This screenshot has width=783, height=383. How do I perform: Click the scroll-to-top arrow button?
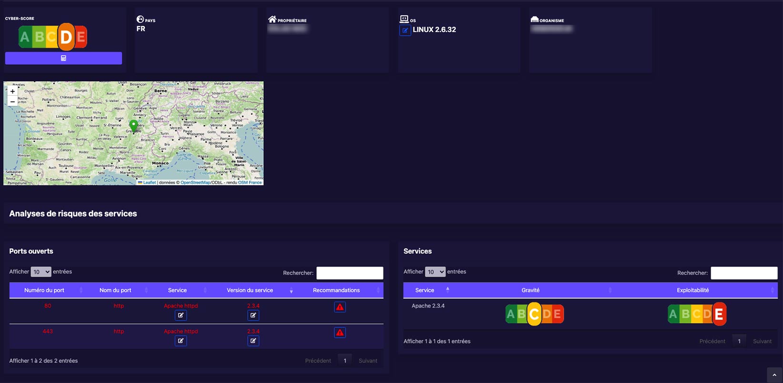[x=774, y=374]
